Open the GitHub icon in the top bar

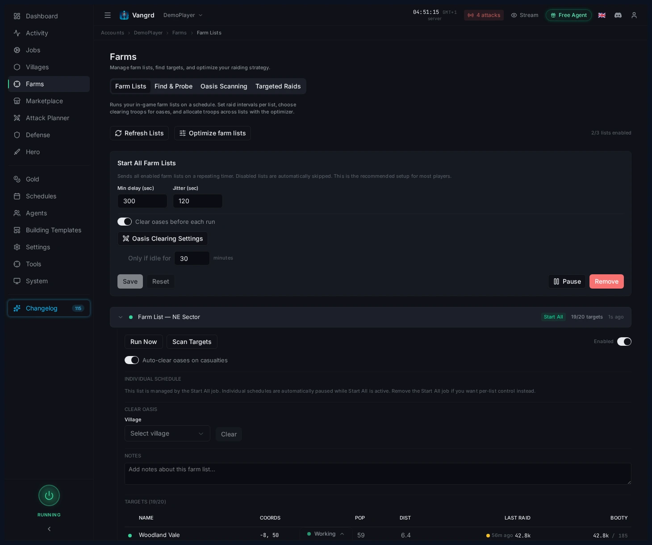coord(618,15)
